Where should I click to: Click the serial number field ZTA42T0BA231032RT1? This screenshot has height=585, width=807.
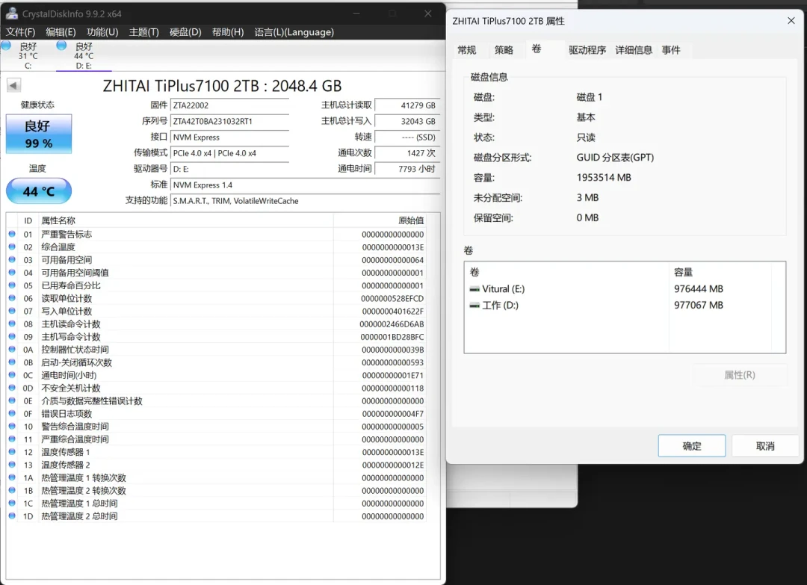coord(229,122)
